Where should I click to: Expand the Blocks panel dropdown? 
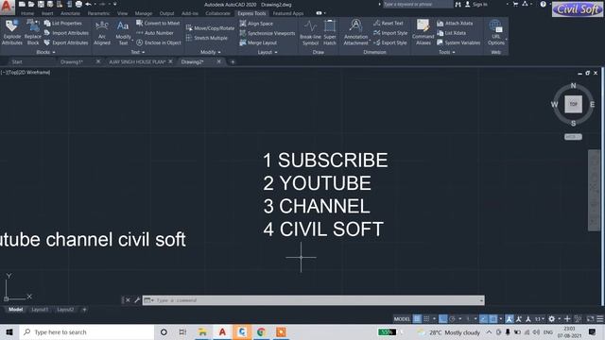click(45, 52)
